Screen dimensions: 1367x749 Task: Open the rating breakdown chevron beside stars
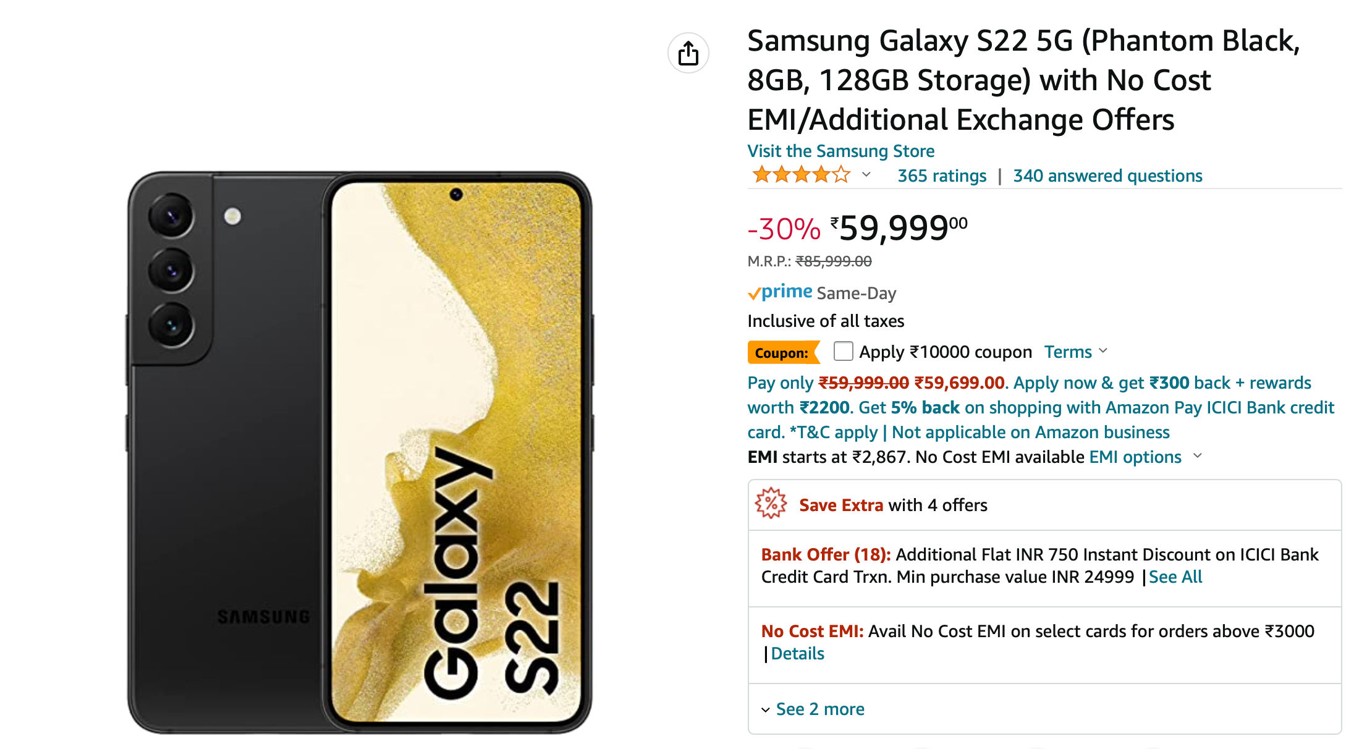pos(866,175)
